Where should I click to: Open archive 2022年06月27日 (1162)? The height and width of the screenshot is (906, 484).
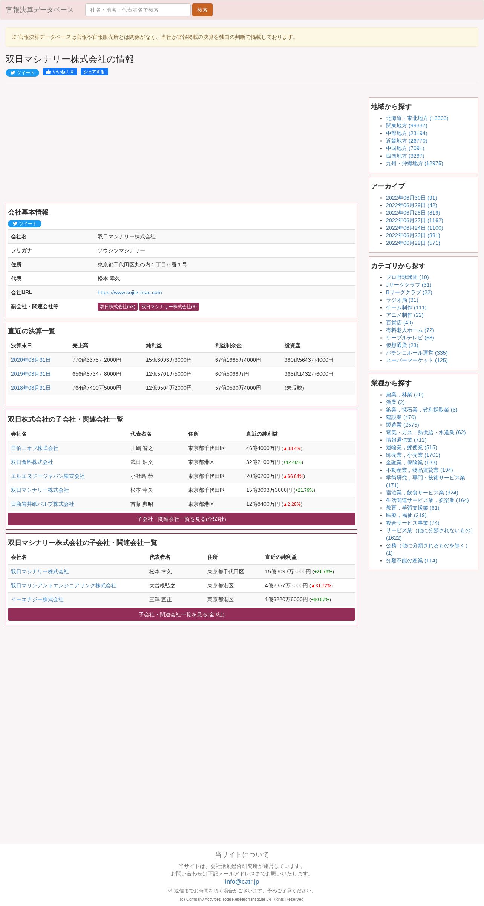click(415, 220)
